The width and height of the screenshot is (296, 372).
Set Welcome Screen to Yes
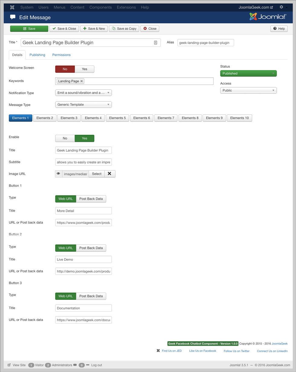point(85,69)
